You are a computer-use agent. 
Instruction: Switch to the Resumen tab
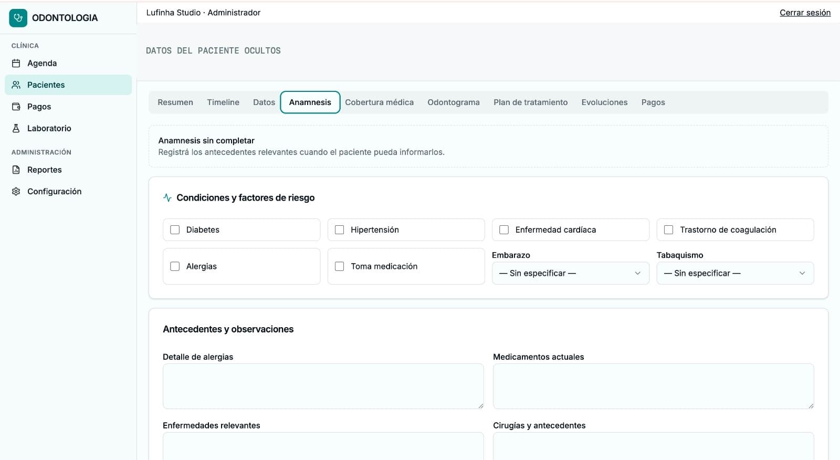point(175,102)
